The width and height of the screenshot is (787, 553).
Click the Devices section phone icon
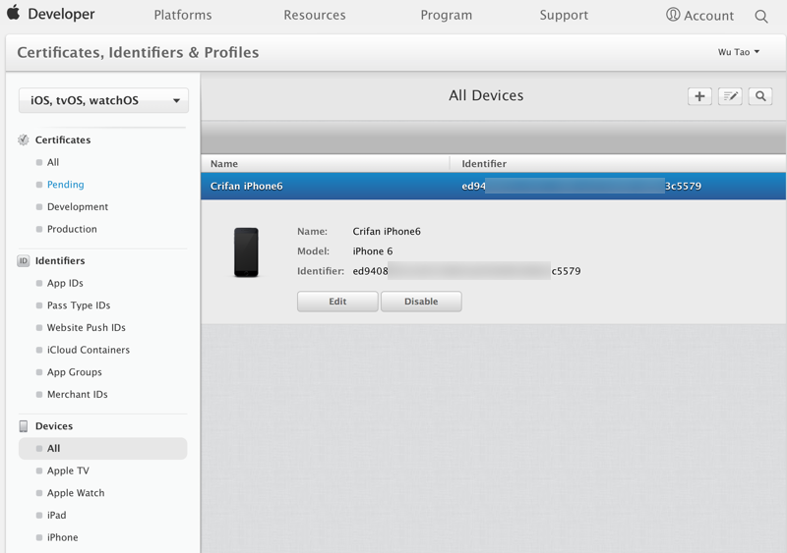[23, 426]
